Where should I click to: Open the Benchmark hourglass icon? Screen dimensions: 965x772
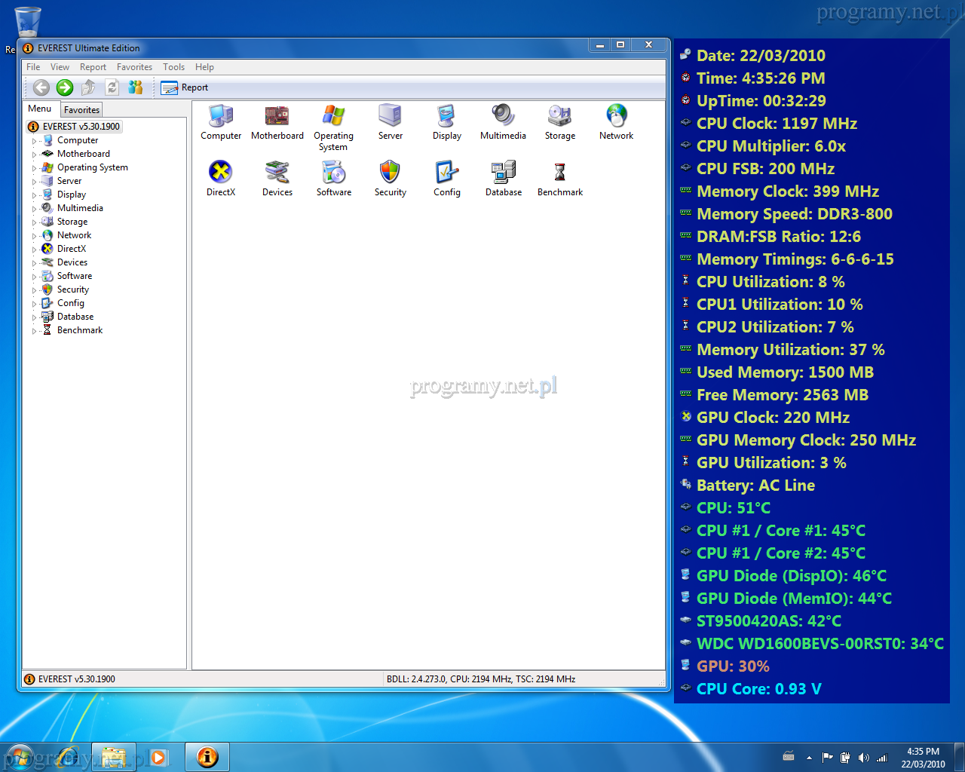pyautogui.click(x=559, y=173)
